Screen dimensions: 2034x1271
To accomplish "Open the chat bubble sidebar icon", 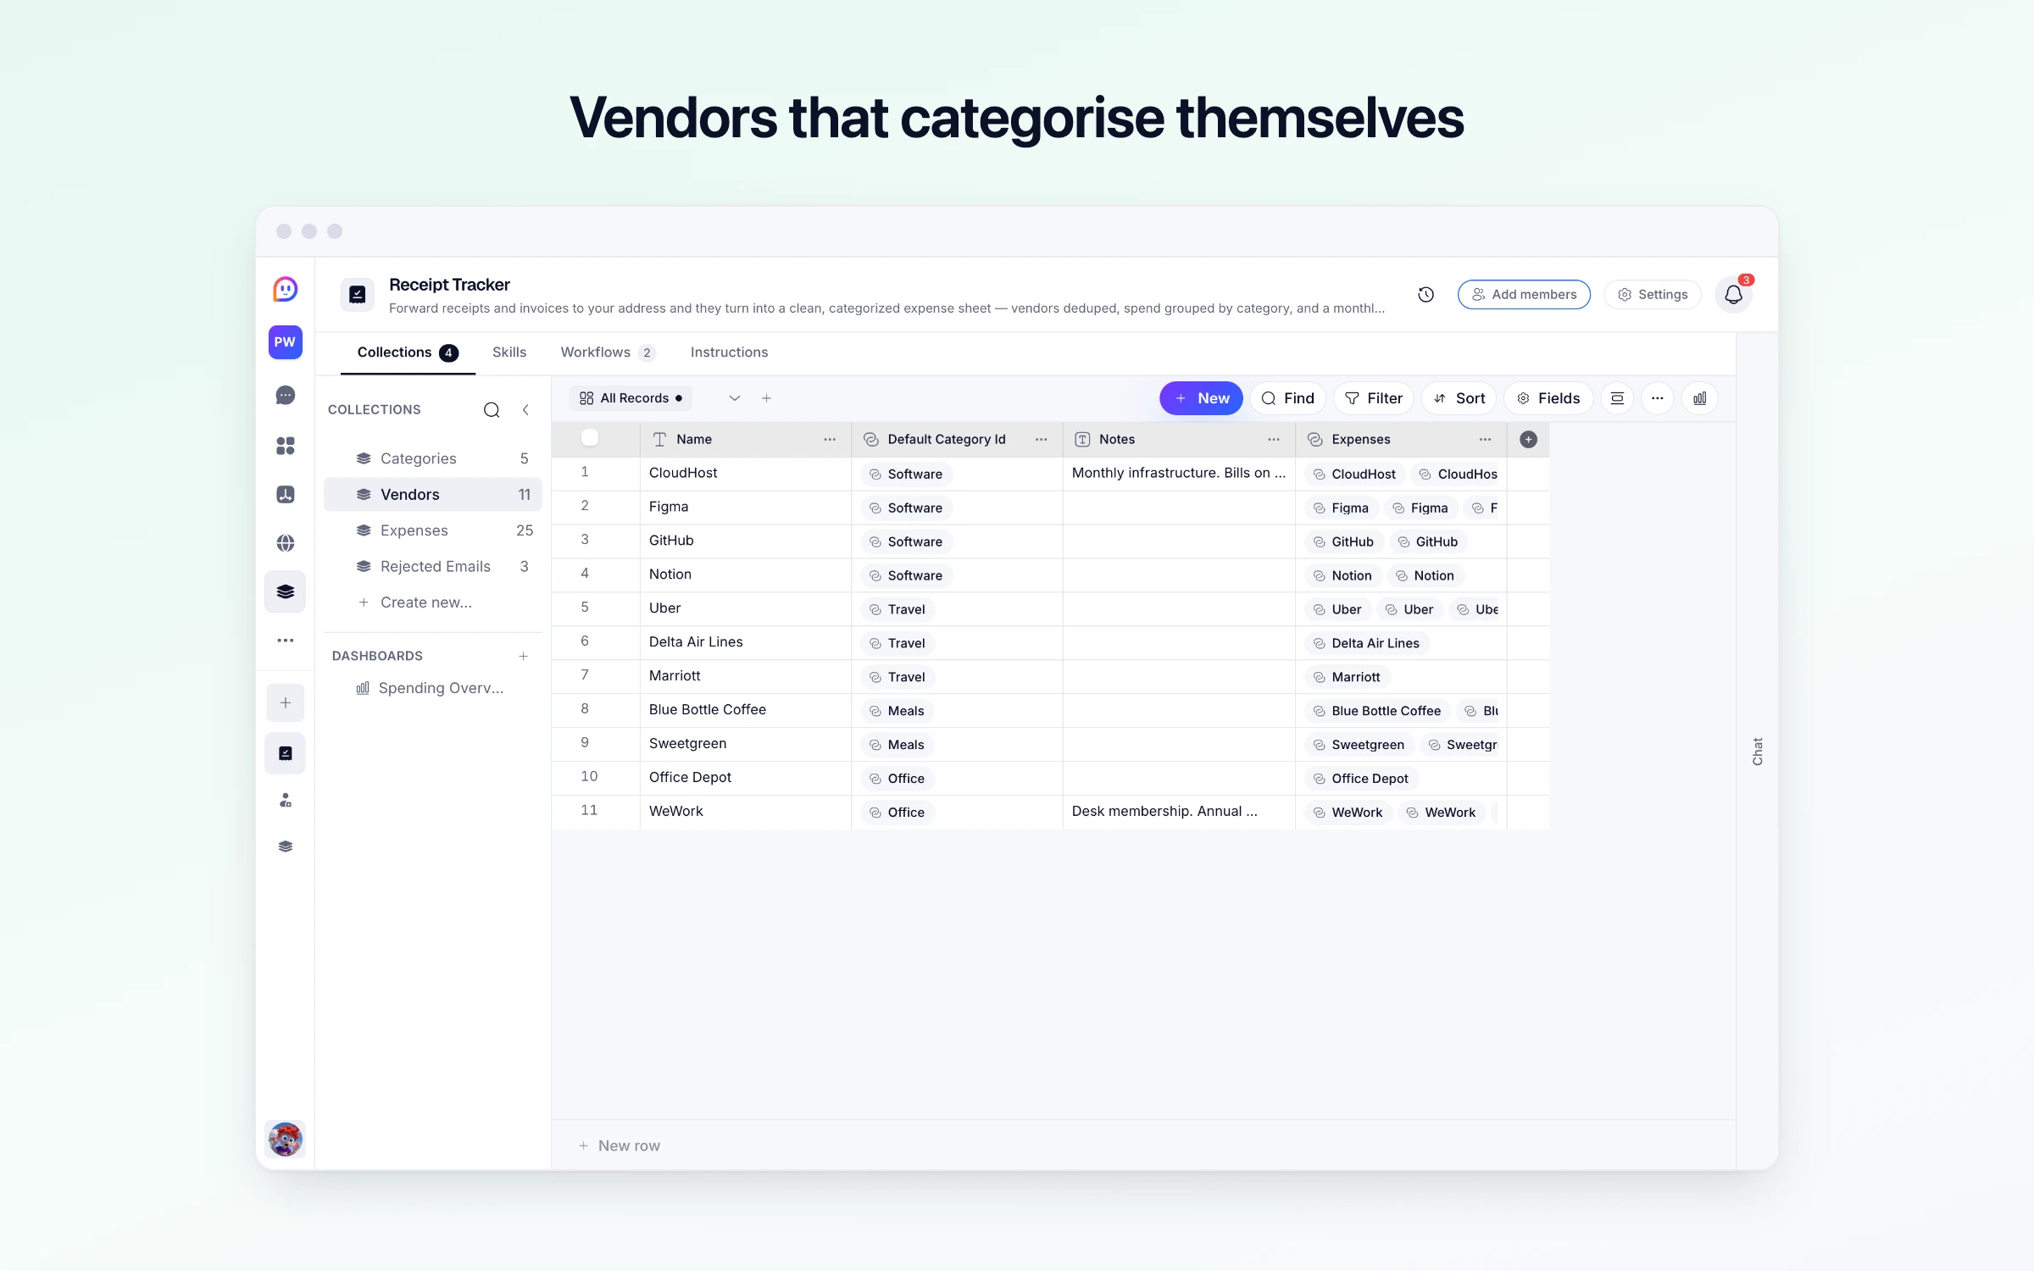I will click(286, 396).
